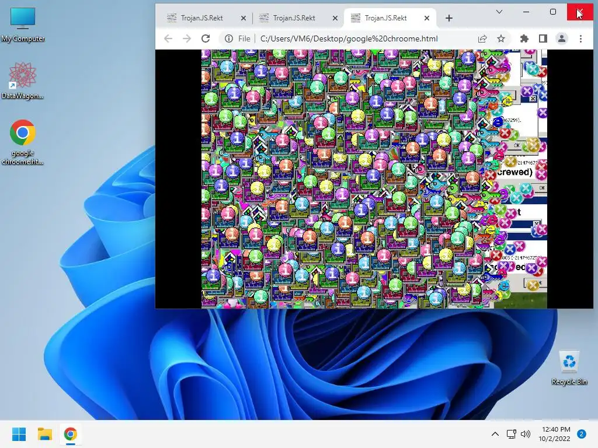598x448 pixels.
Task: Toggle the Chrome side panel
Action: click(543, 38)
